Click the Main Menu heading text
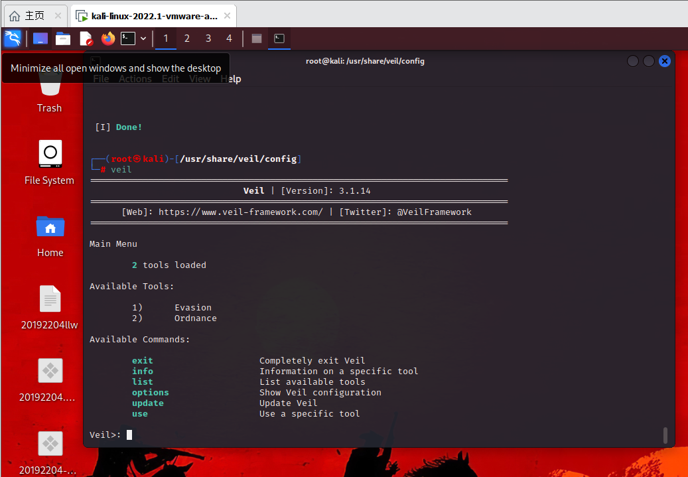Viewport: 688px width, 477px height. point(113,244)
